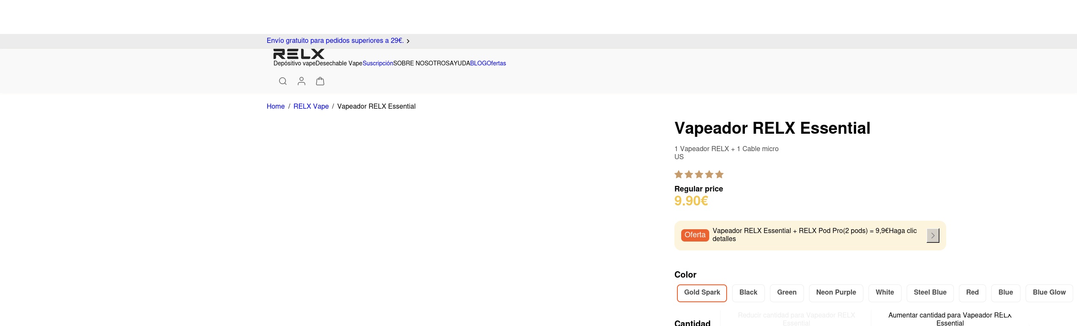Open the search magnifier icon

pyautogui.click(x=283, y=81)
